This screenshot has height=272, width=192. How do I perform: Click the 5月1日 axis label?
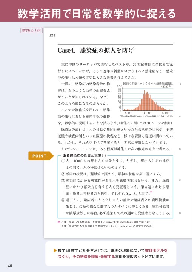166,113
